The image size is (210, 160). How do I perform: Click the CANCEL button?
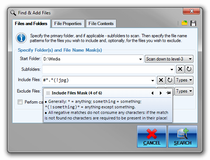tap(152, 136)
